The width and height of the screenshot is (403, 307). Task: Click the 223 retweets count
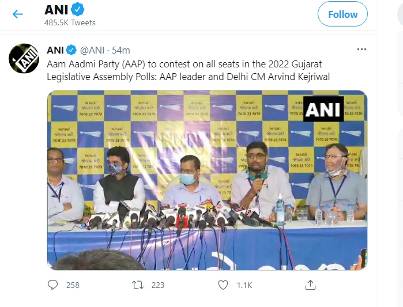pos(158,285)
